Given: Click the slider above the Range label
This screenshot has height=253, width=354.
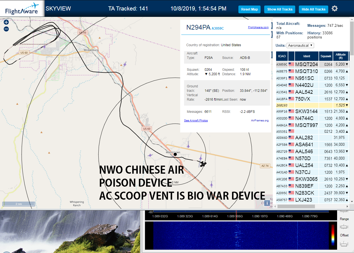Looking at the screenshot, I should tap(344, 211).
